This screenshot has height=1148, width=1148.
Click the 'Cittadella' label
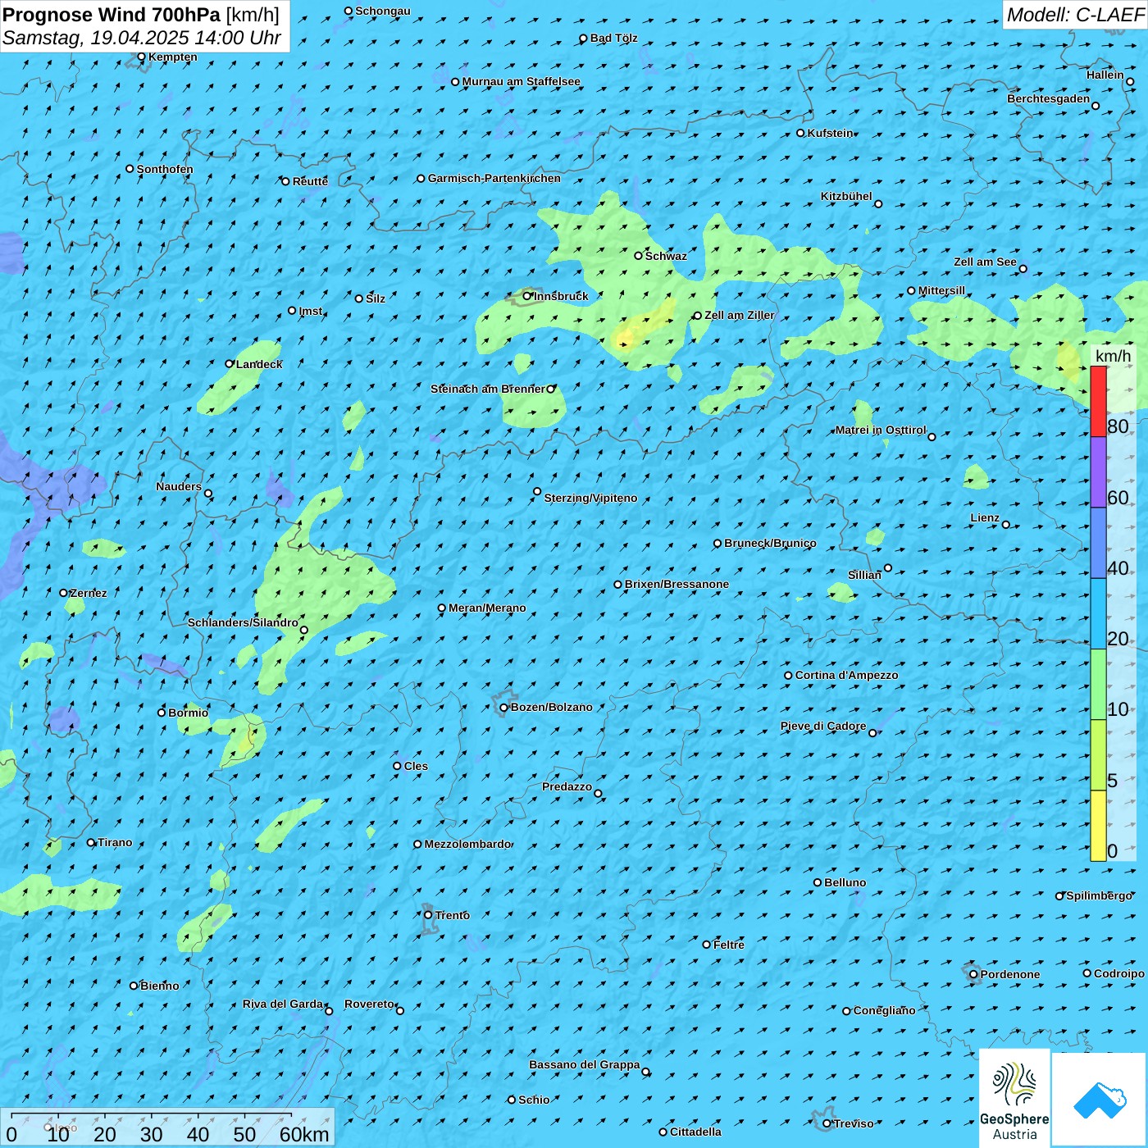[x=695, y=1132]
